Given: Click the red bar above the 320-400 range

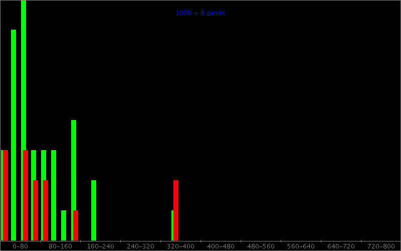Looking at the screenshot, I should coord(176,210).
